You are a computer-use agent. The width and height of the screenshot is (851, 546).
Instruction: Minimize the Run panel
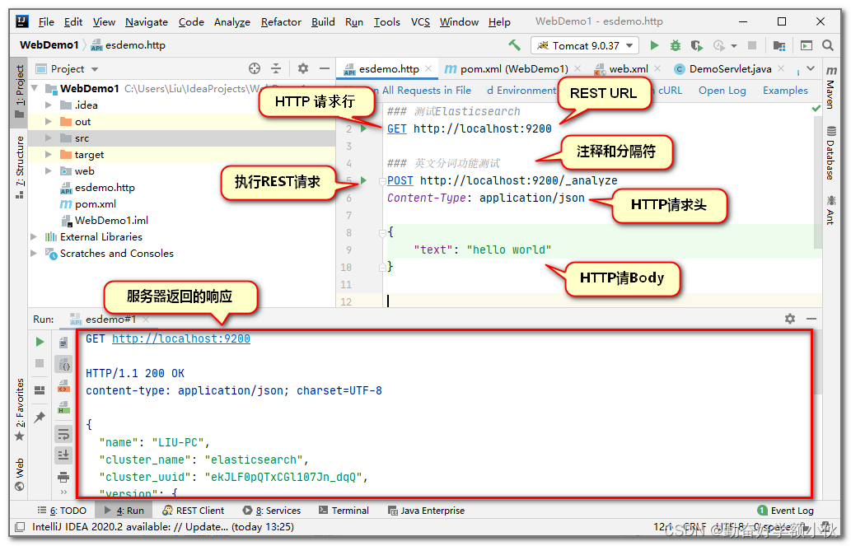pos(811,319)
